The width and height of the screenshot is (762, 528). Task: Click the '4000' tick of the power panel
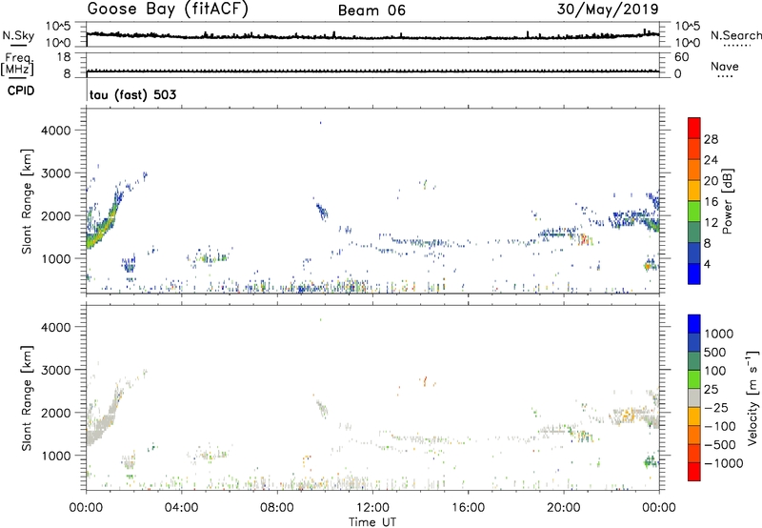tap(56, 131)
